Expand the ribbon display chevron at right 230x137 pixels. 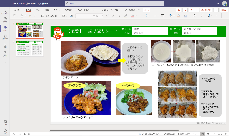click(227, 18)
